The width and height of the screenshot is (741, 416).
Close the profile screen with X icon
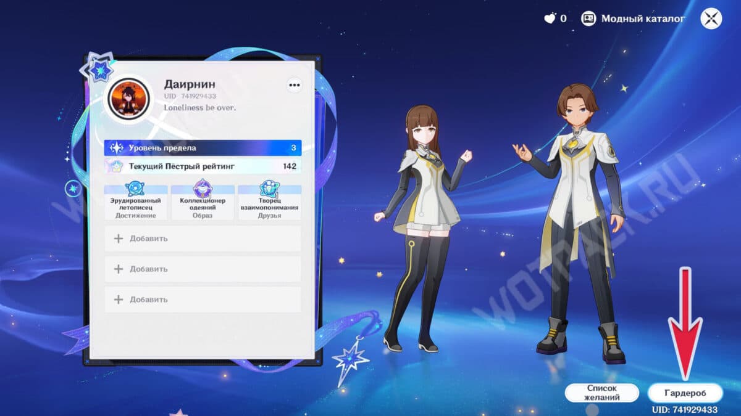(x=711, y=18)
